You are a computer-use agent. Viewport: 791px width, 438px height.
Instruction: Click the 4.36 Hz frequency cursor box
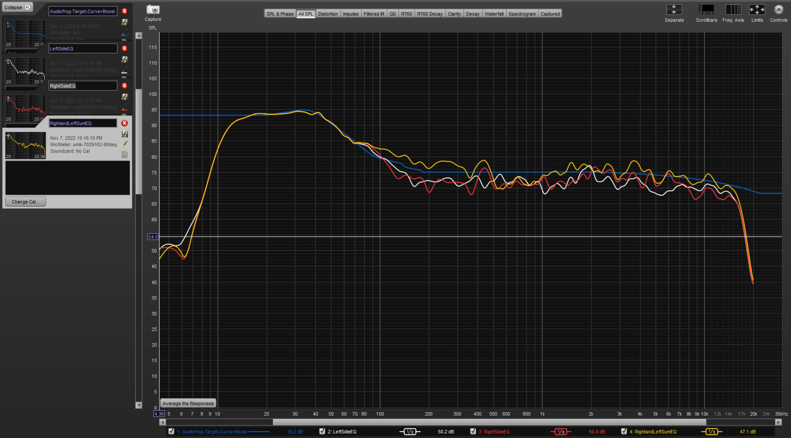point(159,414)
